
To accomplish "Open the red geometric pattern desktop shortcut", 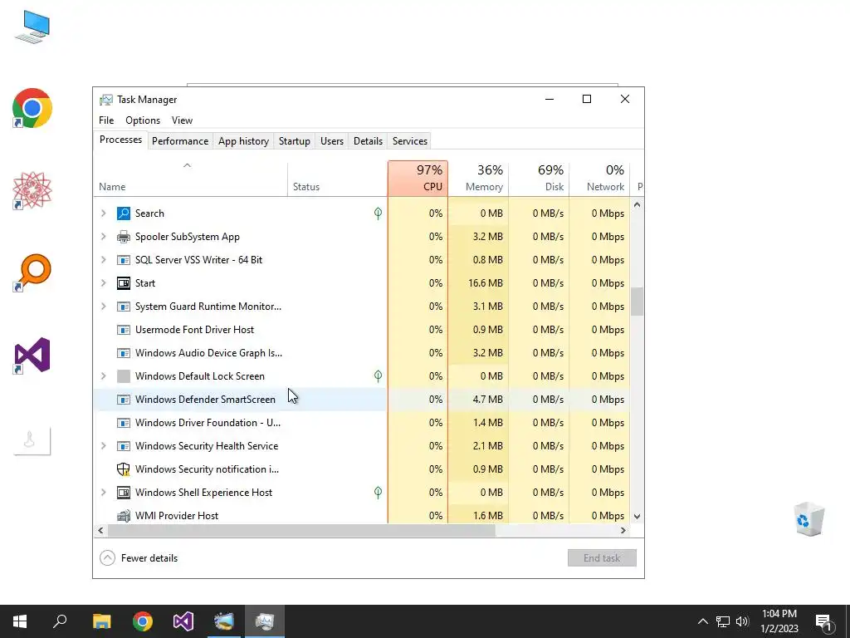I will click(32, 190).
